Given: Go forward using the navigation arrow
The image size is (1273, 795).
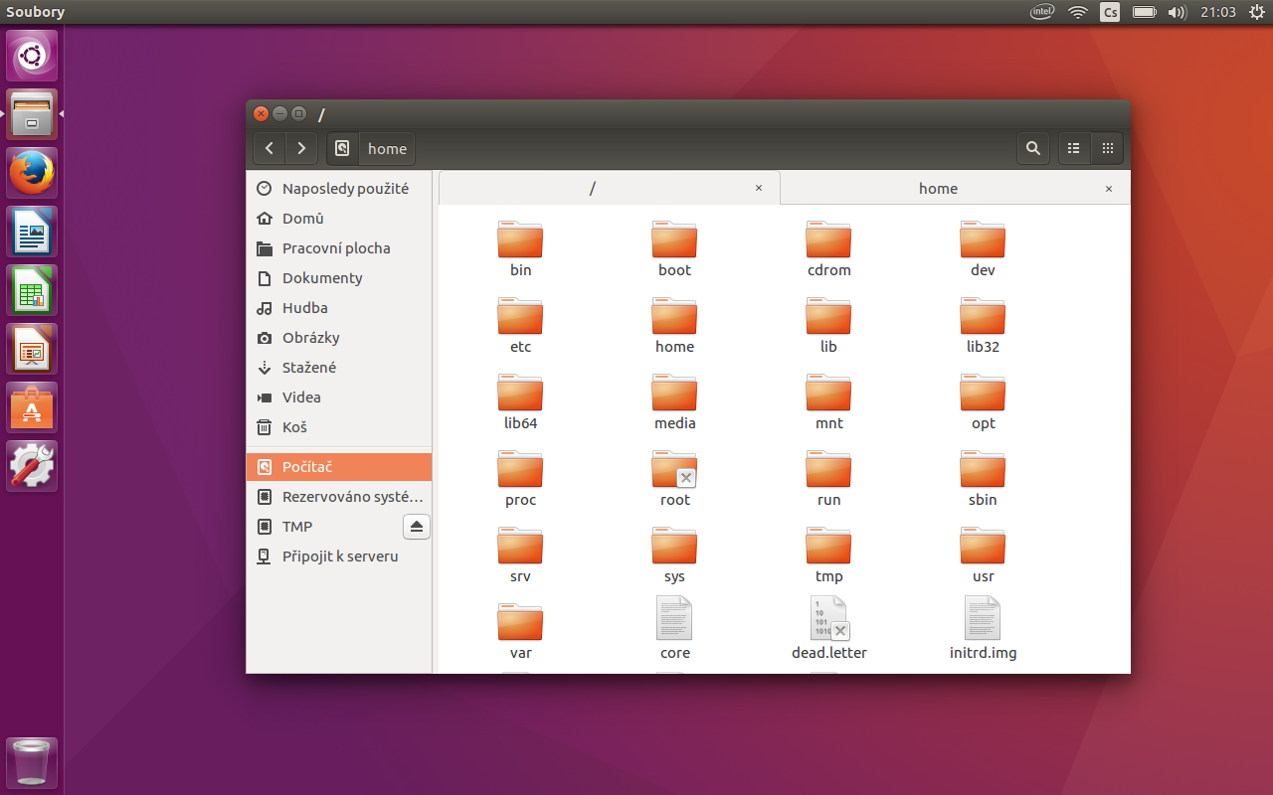Looking at the screenshot, I should tap(300, 148).
